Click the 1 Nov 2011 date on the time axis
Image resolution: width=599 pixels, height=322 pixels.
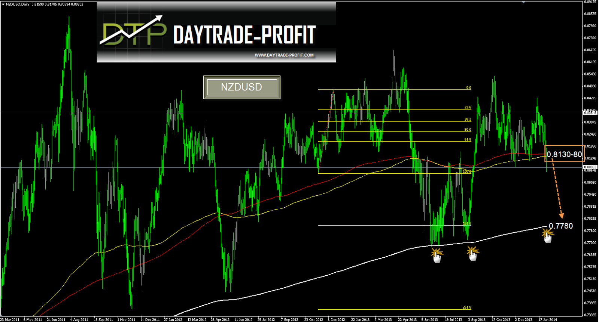[x=126, y=320]
